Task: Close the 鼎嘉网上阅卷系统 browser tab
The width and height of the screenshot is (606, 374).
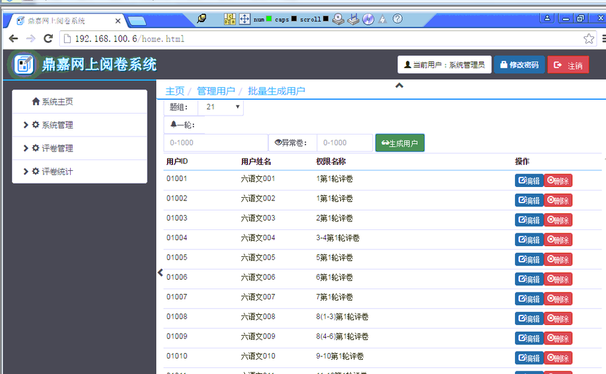Action: 118,21
